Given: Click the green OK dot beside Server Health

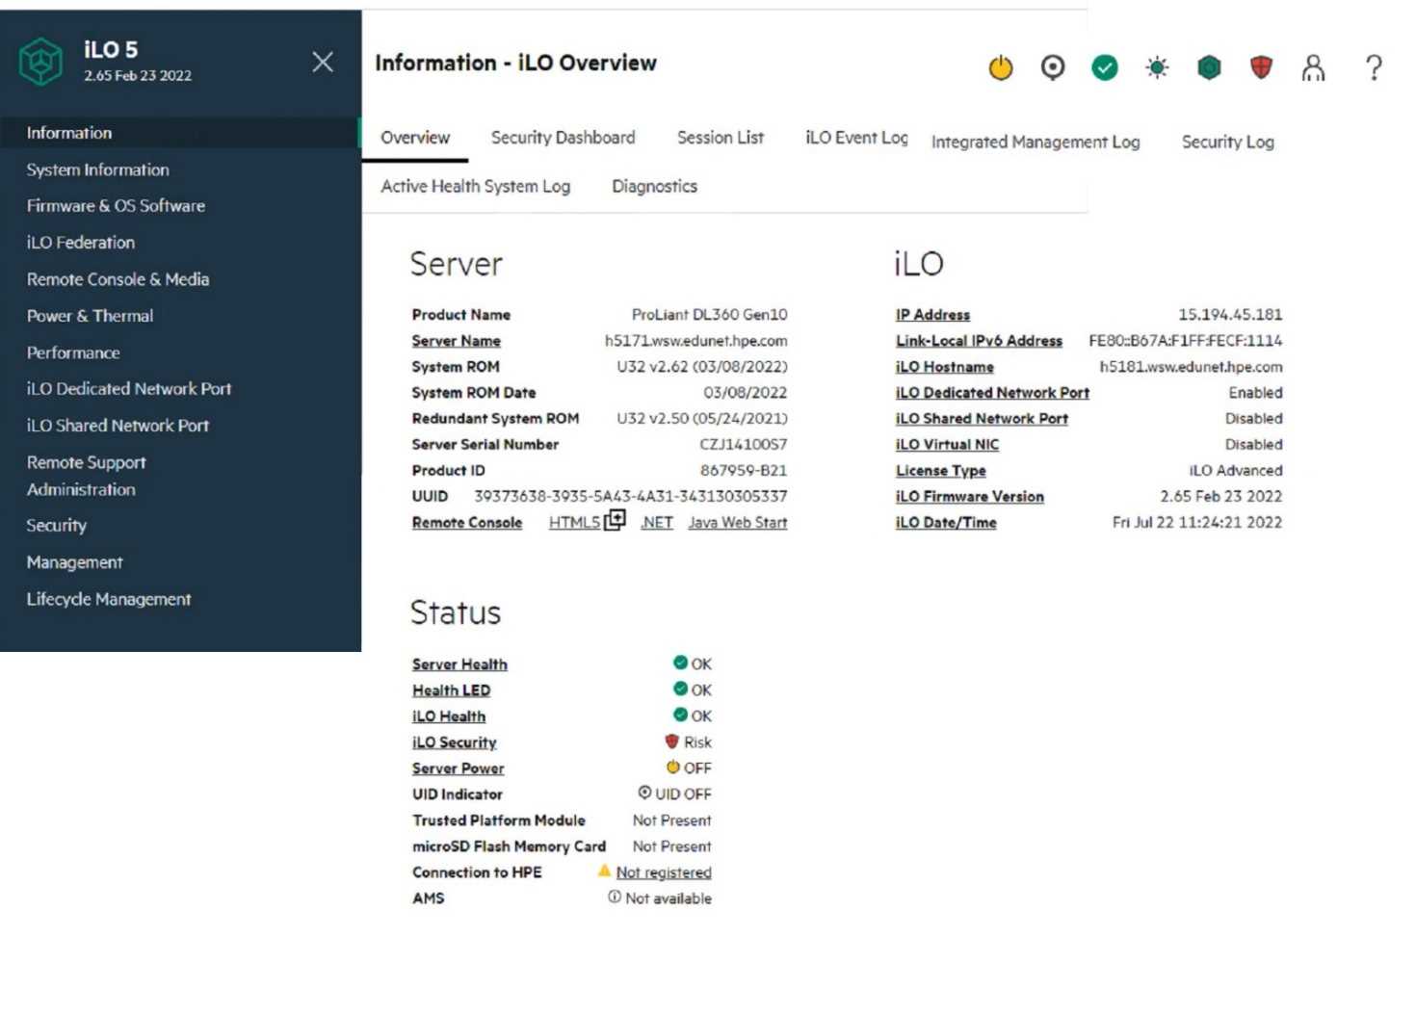Looking at the screenshot, I should (x=680, y=663).
